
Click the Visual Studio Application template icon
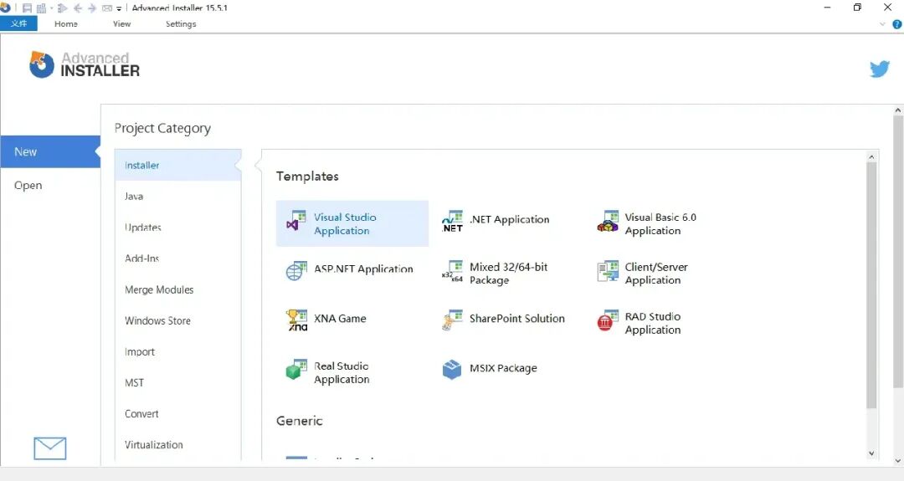click(x=296, y=221)
